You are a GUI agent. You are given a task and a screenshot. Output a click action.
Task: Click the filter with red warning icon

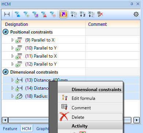(44, 14)
